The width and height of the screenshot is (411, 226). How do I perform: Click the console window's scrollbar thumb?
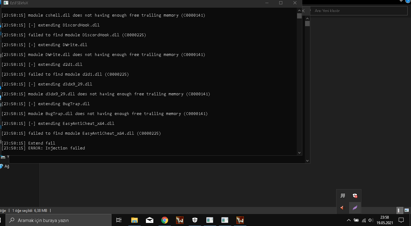[x=299, y=16]
